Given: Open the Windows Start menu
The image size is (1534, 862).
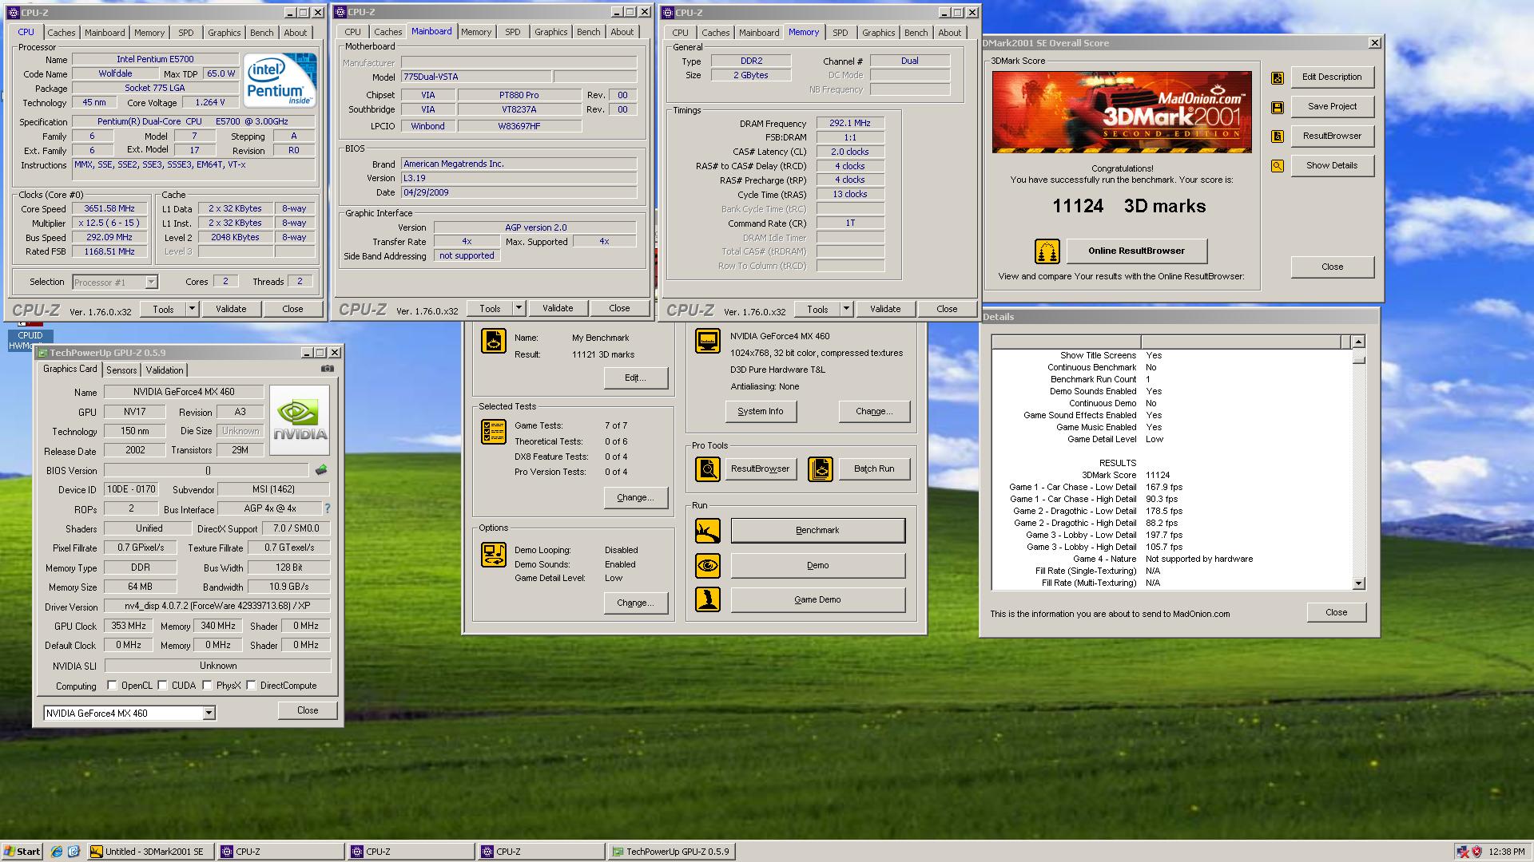Looking at the screenshot, I should (x=22, y=852).
